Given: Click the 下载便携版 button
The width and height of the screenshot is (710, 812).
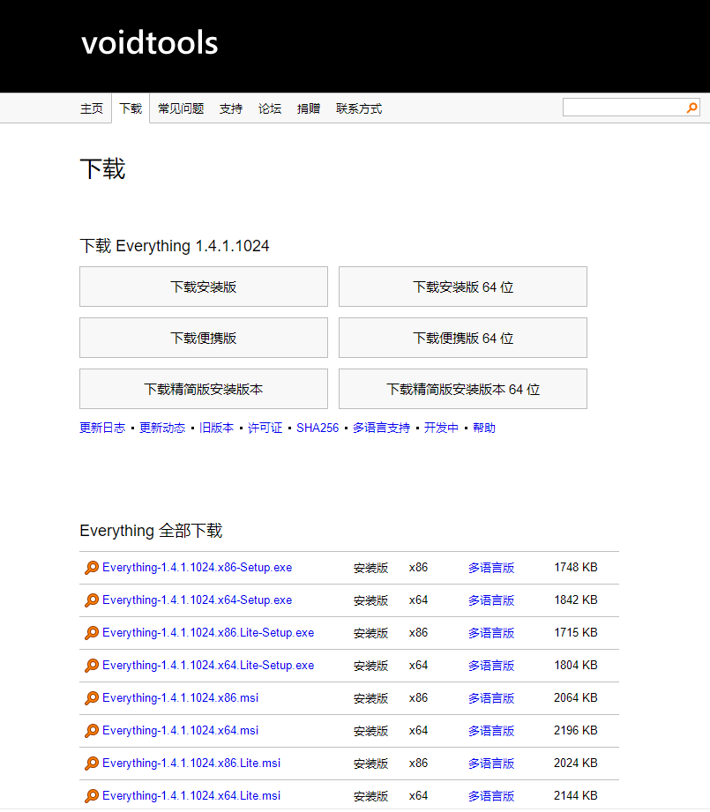Looking at the screenshot, I should [x=204, y=338].
